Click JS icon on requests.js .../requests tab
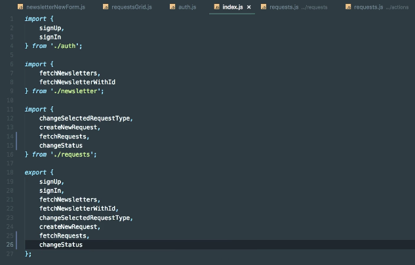Image resolution: width=415 pixels, height=265 pixels. coord(264,7)
